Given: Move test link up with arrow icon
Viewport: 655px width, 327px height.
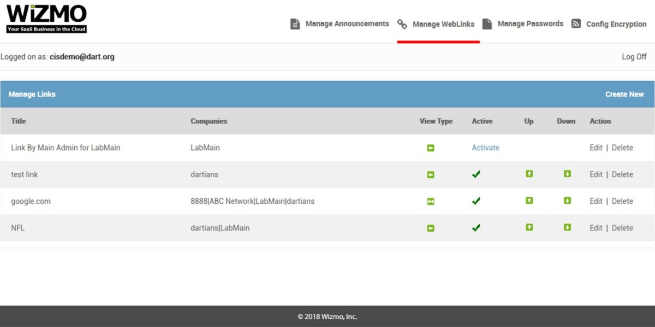Looking at the screenshot, I should [529, 174].
